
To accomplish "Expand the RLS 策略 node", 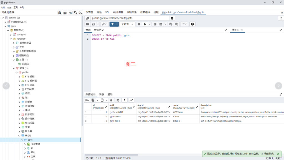I will 25,144.
